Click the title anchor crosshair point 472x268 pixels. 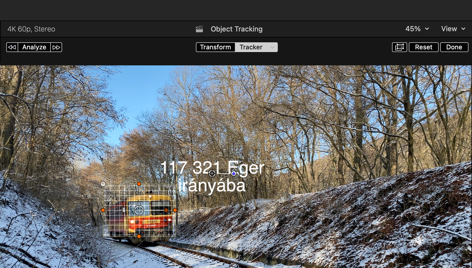tap(212, 173)
